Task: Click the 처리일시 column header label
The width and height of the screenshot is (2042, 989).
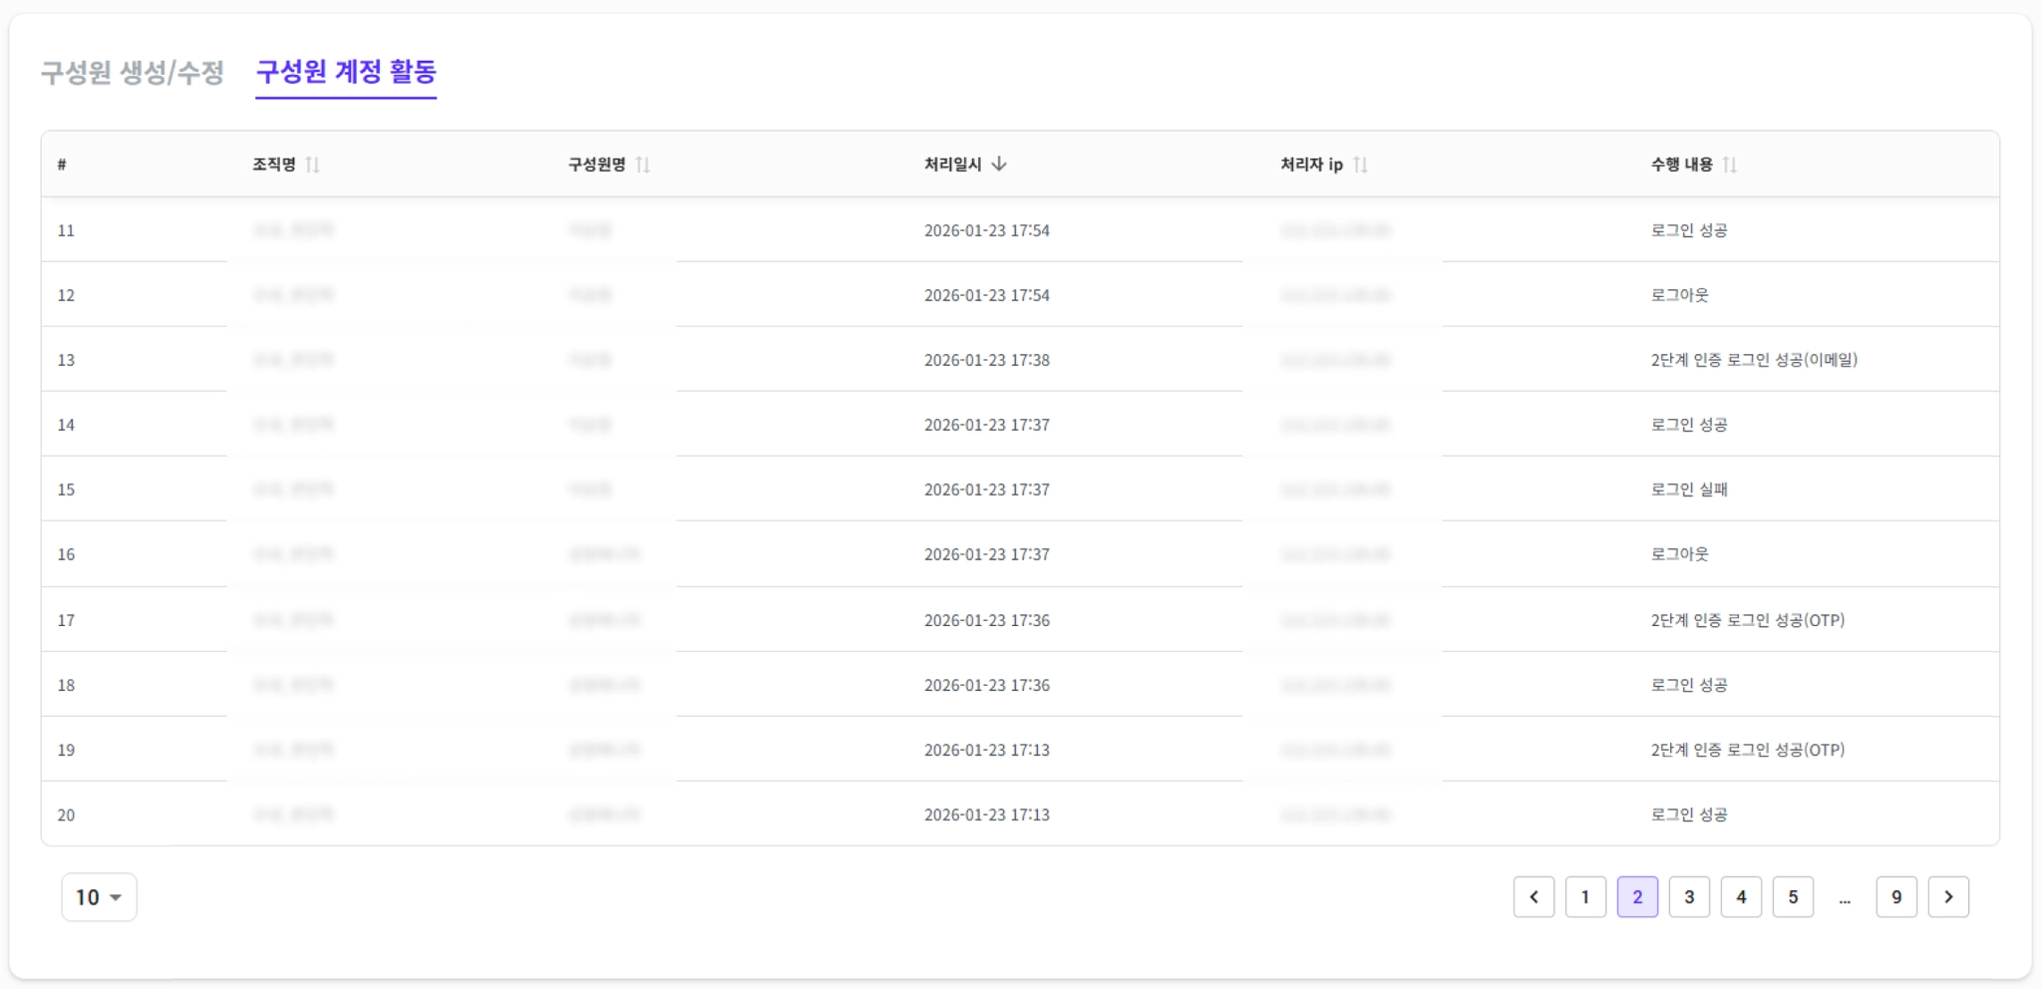Action: point(953,165)
